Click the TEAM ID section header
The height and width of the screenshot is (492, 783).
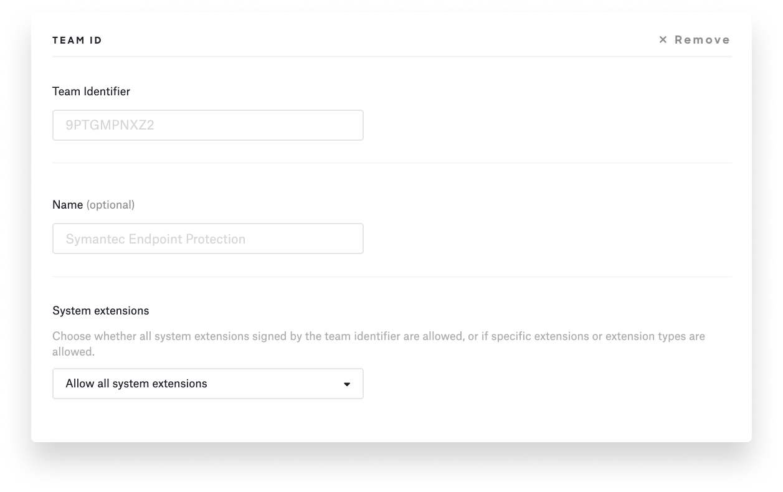coord(77,39)
